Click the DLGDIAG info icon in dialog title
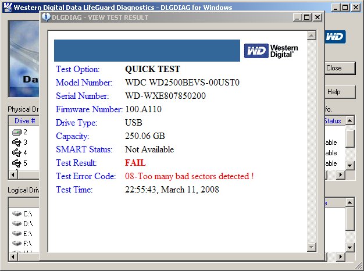 tap(46, 17)
